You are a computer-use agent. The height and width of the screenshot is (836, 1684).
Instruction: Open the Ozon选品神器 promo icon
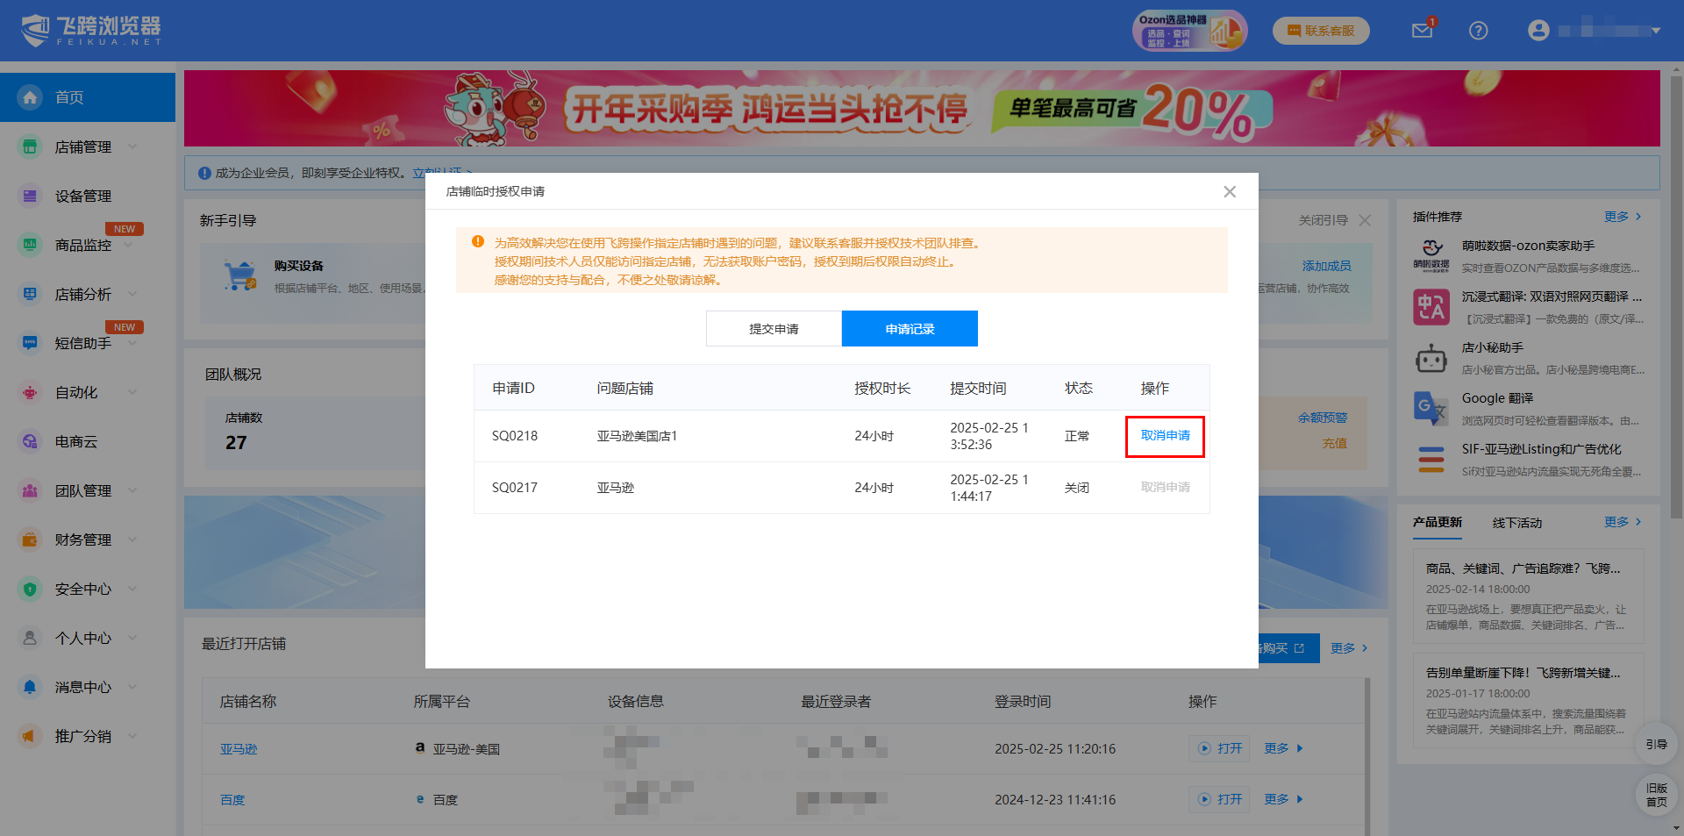click(1188, 31)
